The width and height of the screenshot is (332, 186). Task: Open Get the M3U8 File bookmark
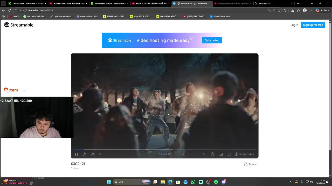coord(34,17)
